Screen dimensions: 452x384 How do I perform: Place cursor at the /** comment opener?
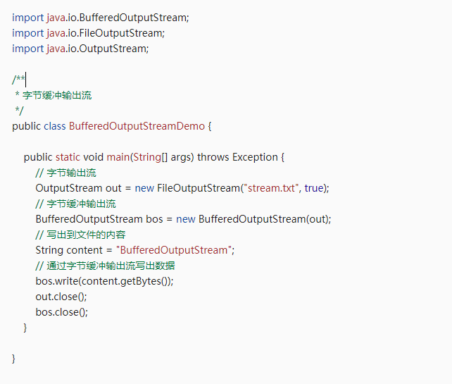point(18,80)
